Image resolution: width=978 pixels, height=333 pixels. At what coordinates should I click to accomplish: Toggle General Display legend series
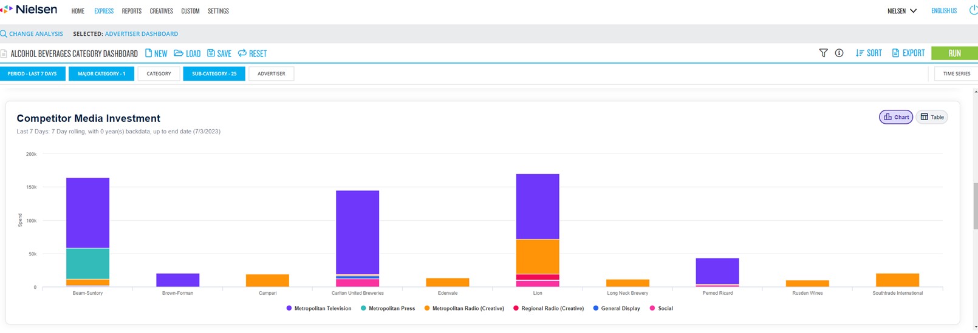coord(617,308)
